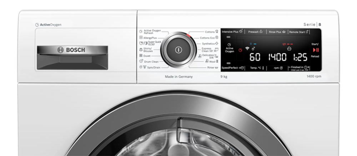Tap the Wi-Fi indicator on display
The height and width of the screenshot is (156, 357).
247,48
